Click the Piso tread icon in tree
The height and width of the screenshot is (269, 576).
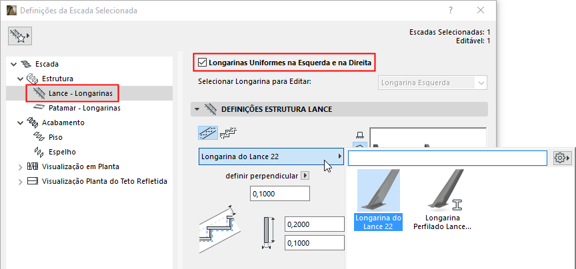39,137
